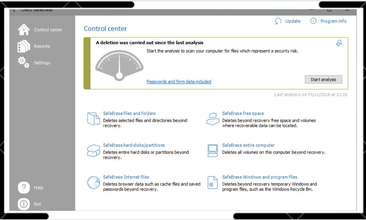
Task: Open the SafeErase files and folders link
Action: pos(129,113)
